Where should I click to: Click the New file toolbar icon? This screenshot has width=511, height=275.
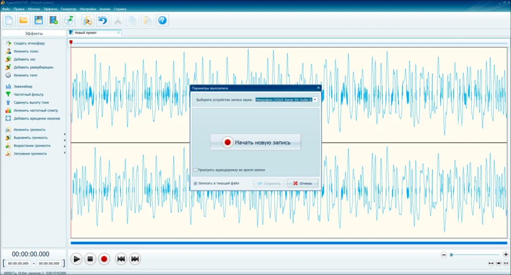coord(9,20)
